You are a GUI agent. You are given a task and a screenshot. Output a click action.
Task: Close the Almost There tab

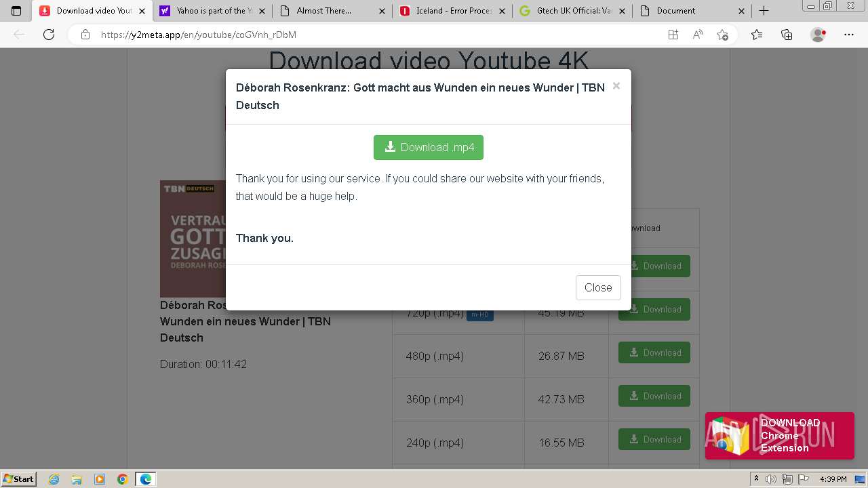pos(382,11)
